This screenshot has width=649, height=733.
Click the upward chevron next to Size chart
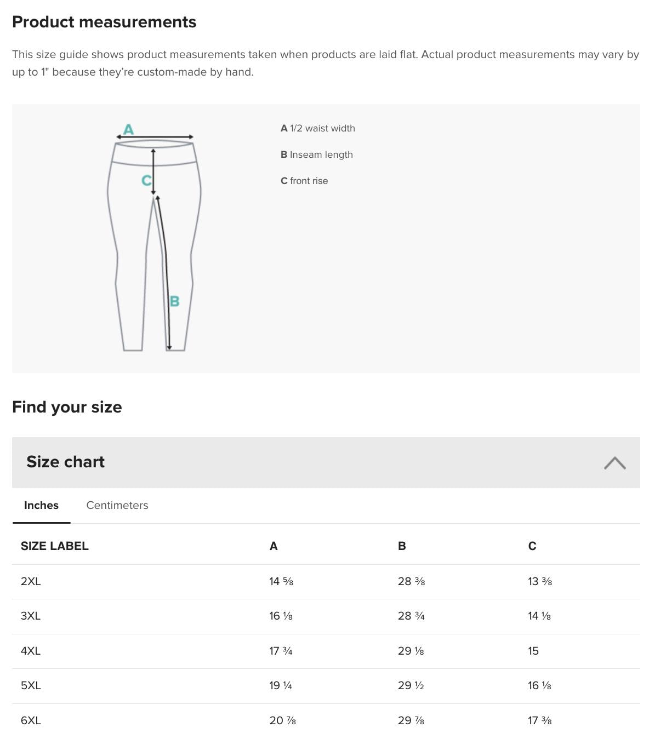click(616, 463)
